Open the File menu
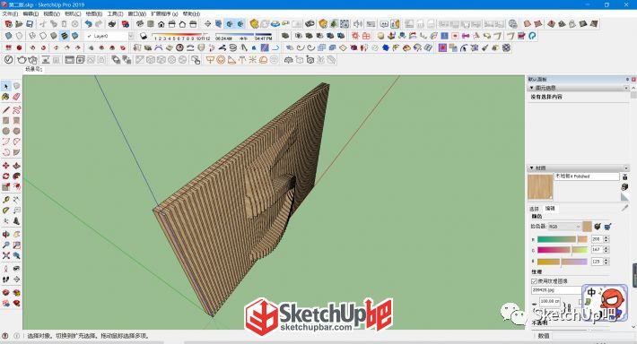 (x=10, y=13)
